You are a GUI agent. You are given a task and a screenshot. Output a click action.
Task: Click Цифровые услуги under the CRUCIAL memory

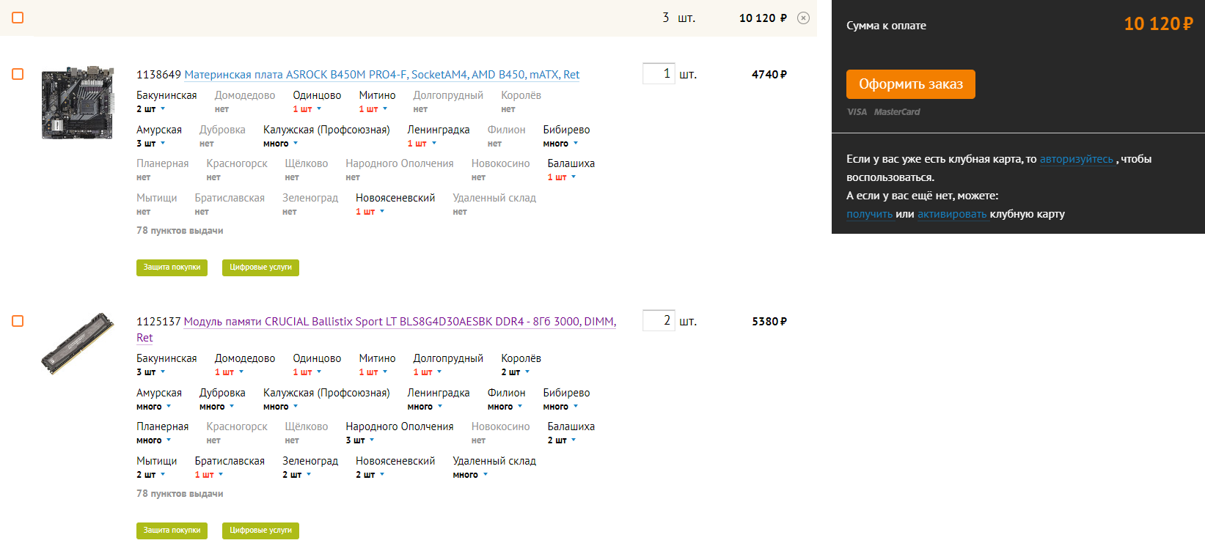point(260,531)
